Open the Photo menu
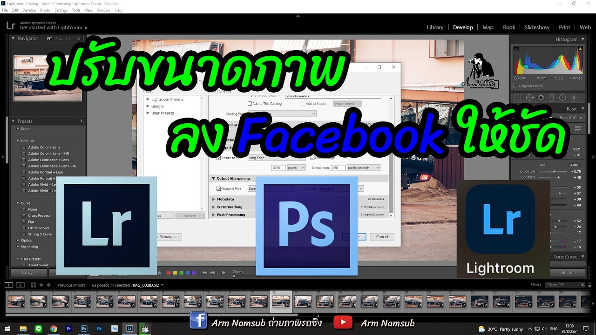 [x=45, y=10]
